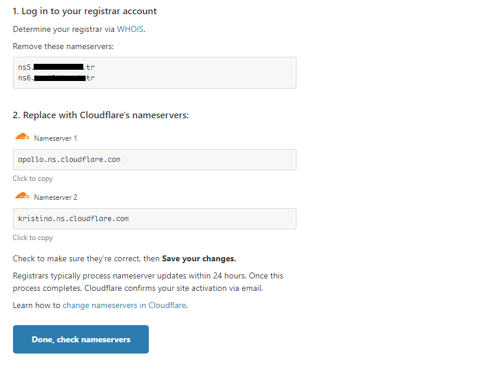
Task: Click the Cloudflare cloud icon beside Nameserver 1
Action: (22, 137)
